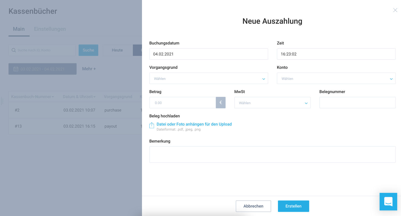The width and height of the screenshot is (401, 216).
Task: Click the Euro currency symbol
Action: [221, 103]
